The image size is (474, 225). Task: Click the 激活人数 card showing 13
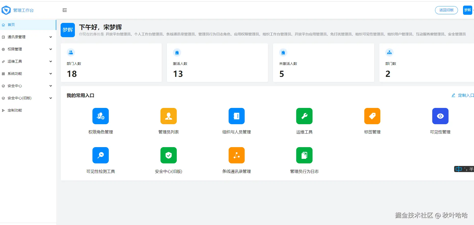[x=217, y=63]
